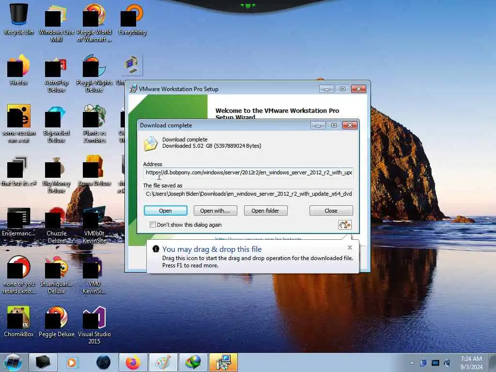Click the 'Open with...' button
This screenshot has height=372, width=496.
tap(215, 211)
